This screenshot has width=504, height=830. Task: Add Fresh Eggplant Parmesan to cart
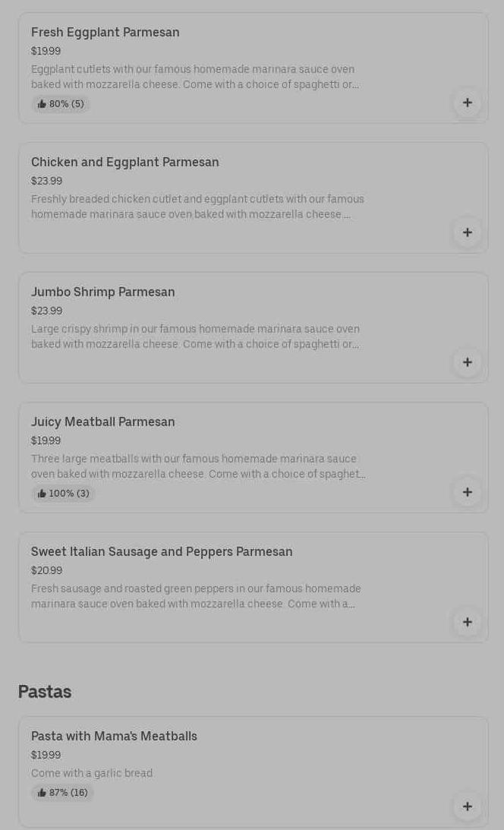pos(467,103)
